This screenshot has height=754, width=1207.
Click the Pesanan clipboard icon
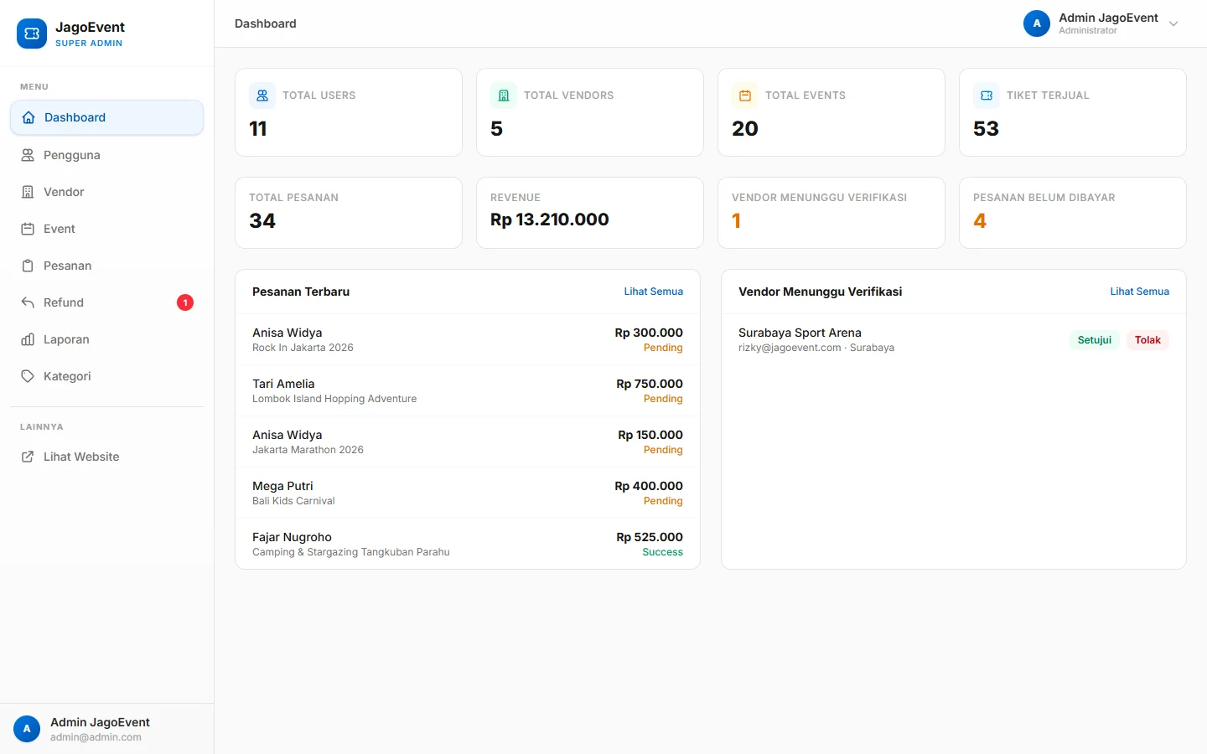(x=28, y=266)
